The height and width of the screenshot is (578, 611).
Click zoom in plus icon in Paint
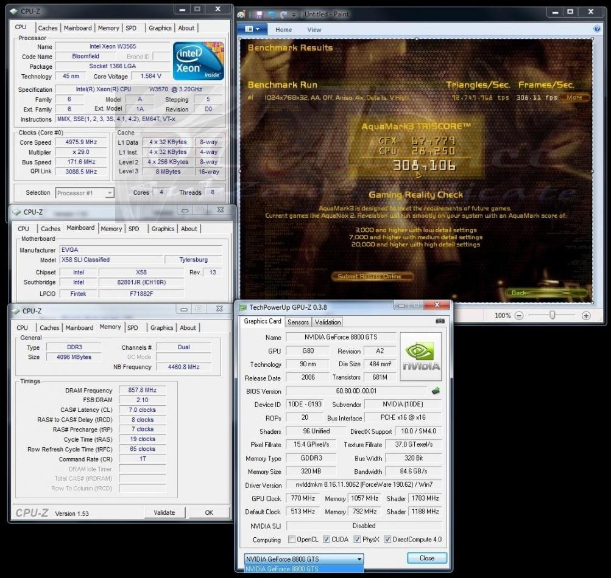(585, 316)
